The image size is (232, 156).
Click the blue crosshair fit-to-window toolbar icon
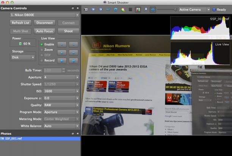click(x=153, y=9)
